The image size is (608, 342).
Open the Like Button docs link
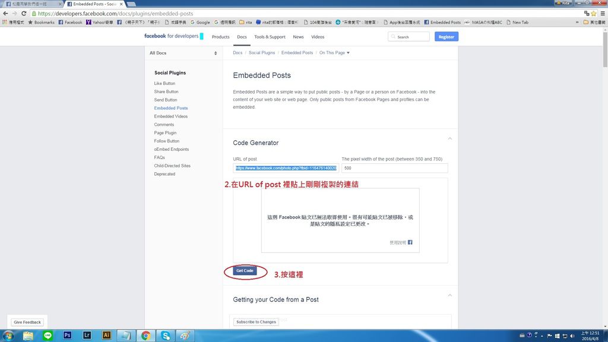[164, 83]
